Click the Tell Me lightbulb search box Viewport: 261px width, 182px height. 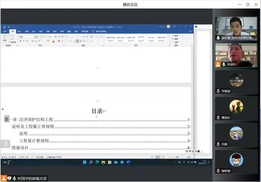coord(99,31)
